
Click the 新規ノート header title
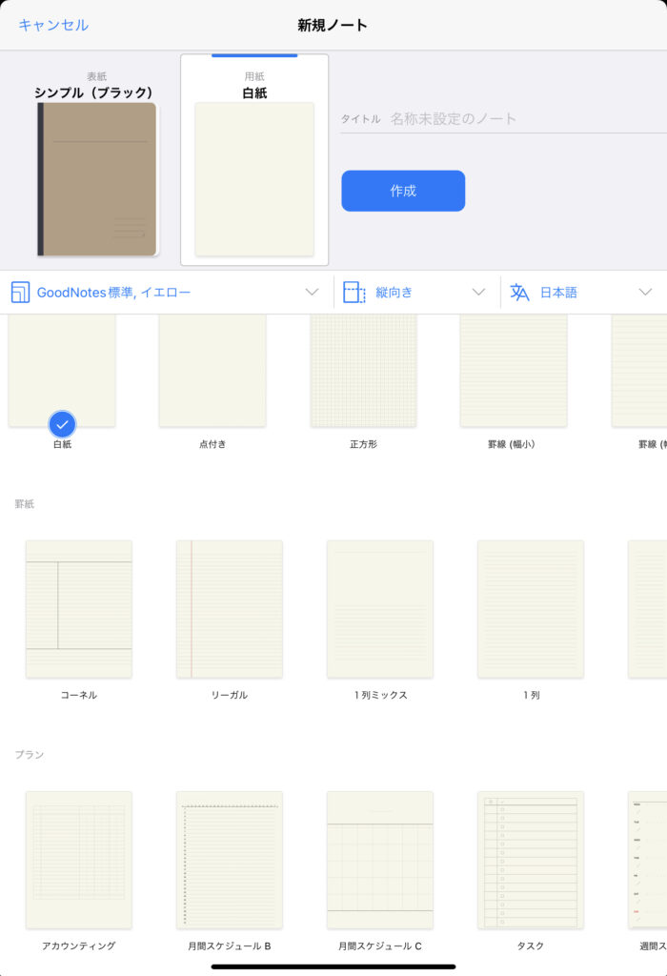point(333,26)
